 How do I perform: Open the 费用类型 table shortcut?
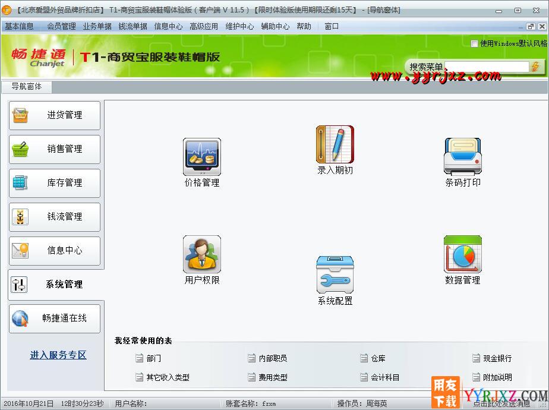click(267, 377)
